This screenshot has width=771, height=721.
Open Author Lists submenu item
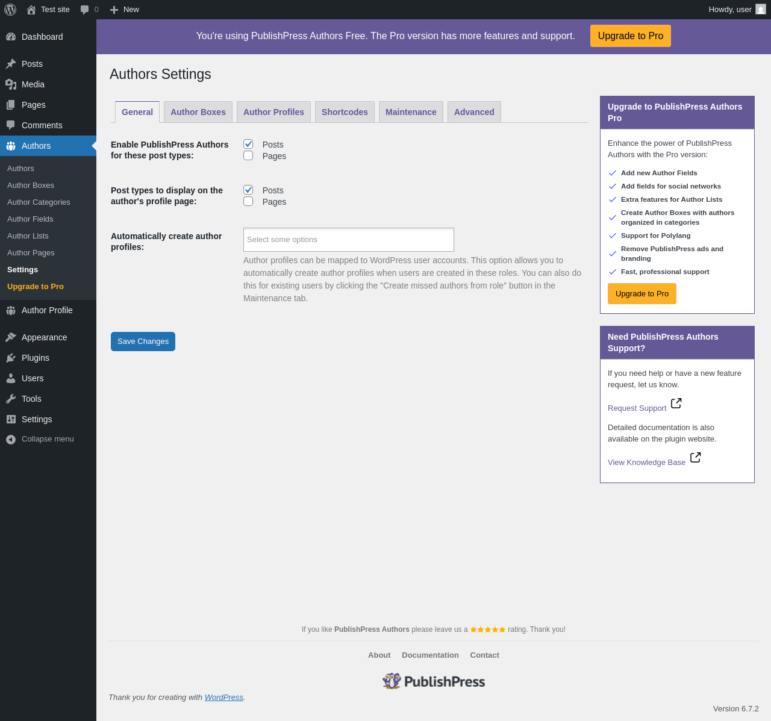point(28,236)
